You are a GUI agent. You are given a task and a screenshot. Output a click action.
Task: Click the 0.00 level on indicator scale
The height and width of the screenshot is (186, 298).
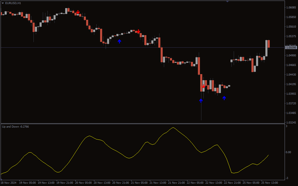pyautogui.click(x=288, y=152)
